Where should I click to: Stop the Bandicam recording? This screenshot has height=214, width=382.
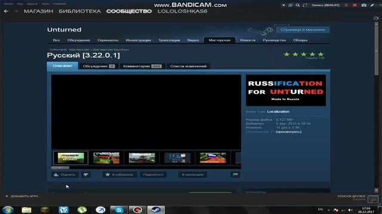pos(355,5)
